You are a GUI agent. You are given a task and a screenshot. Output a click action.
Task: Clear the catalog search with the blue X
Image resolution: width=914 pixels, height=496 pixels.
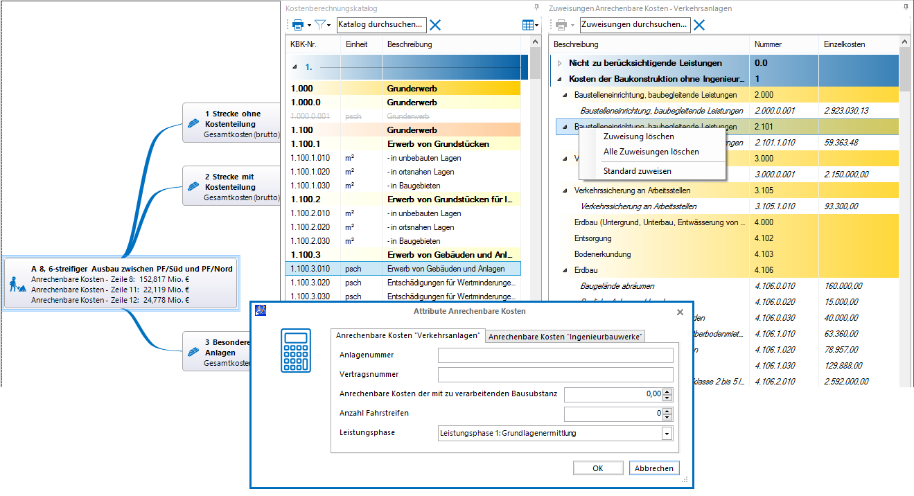pyautogui.click(x=435, y=25)
